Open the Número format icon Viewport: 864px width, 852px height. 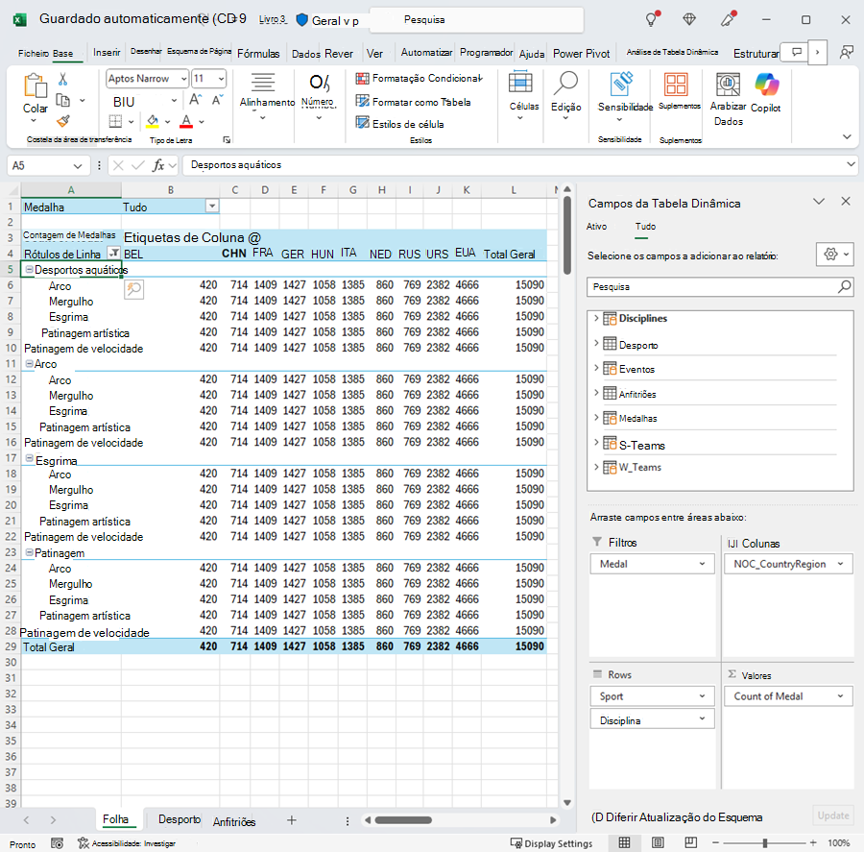[x=320, y=83]
